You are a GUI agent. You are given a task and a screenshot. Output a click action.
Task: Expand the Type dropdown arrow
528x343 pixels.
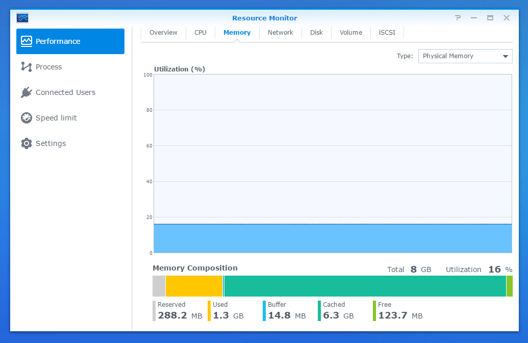(x=505, y=56)
